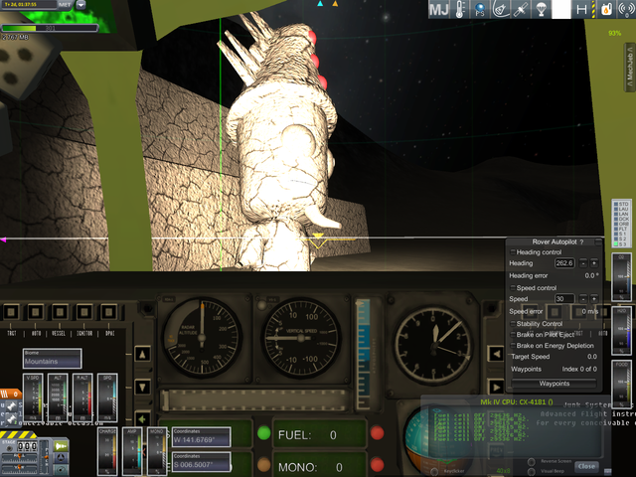Select the LAU view mode
Image resolution: width=636 pixels, height=477 pixels.
coord(621,209)
